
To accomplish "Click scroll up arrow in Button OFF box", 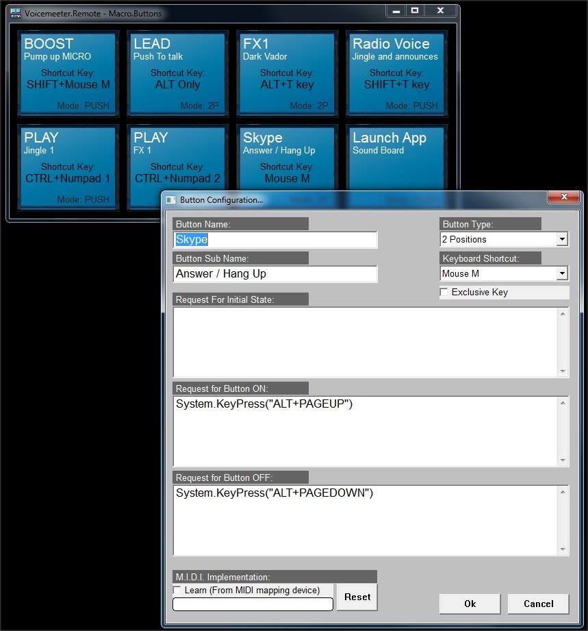I will click(563, 492).
